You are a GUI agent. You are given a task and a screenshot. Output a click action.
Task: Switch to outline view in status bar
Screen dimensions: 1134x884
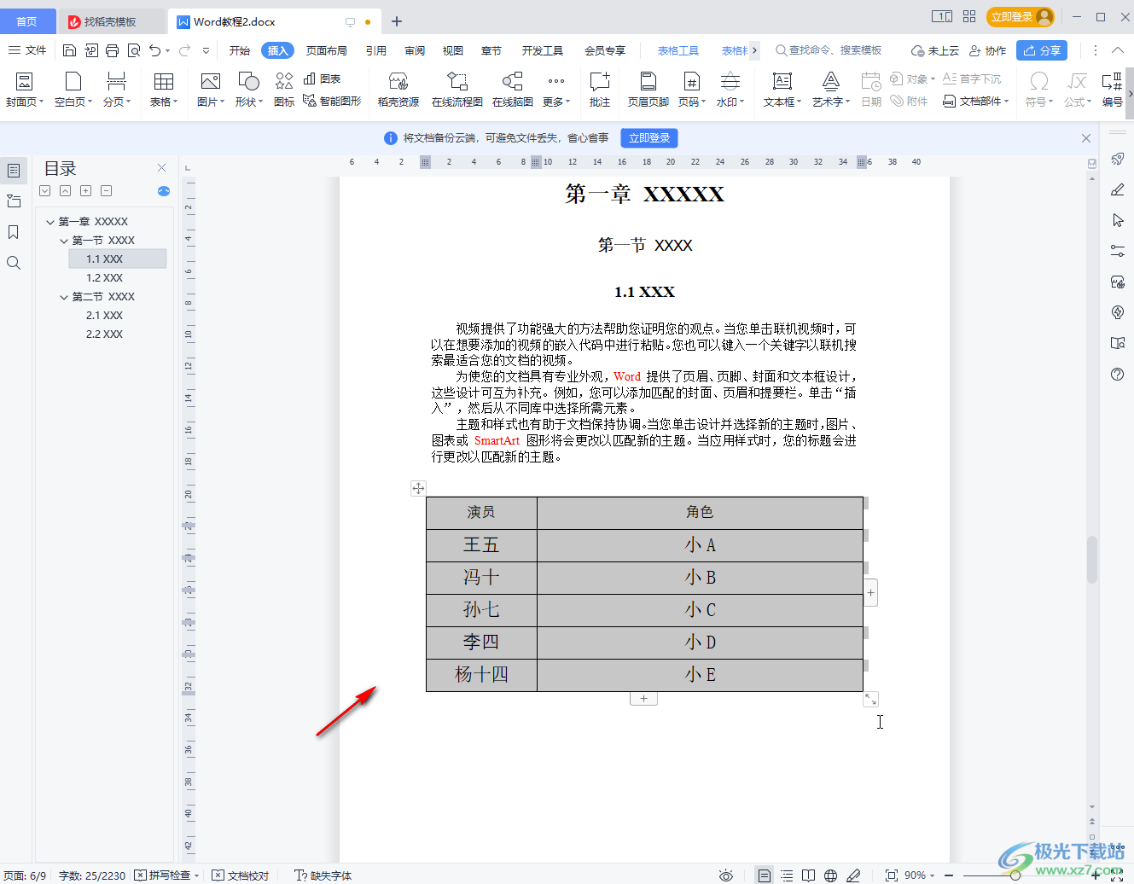[787, 875]
